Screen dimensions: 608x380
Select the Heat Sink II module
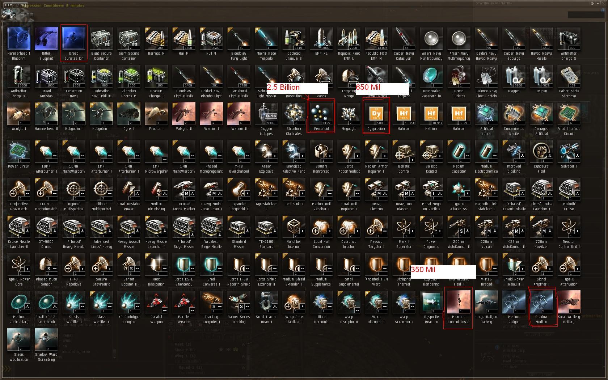coord(294,191)
